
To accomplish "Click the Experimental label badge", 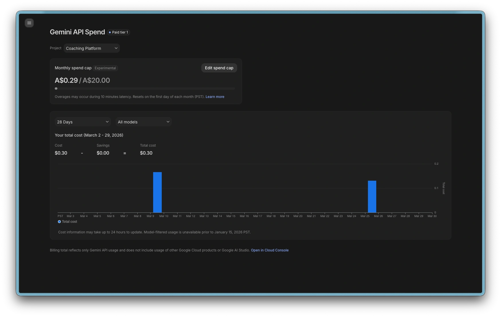I will pyautogui.click(x=105, y=68).
